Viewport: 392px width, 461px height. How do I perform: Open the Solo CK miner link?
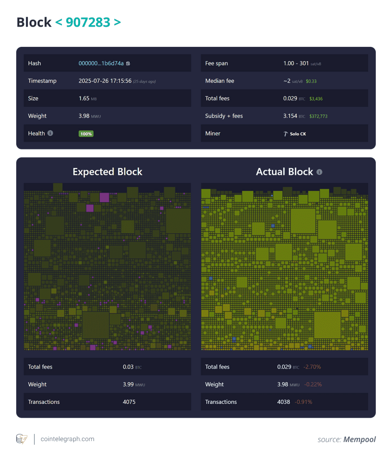click(298, 134)
